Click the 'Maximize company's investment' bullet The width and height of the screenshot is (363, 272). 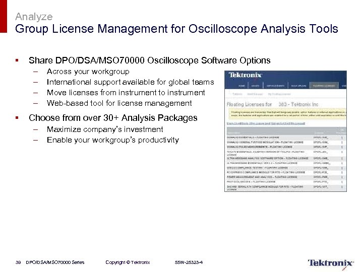pyautogui.click(x=105, y=129)
